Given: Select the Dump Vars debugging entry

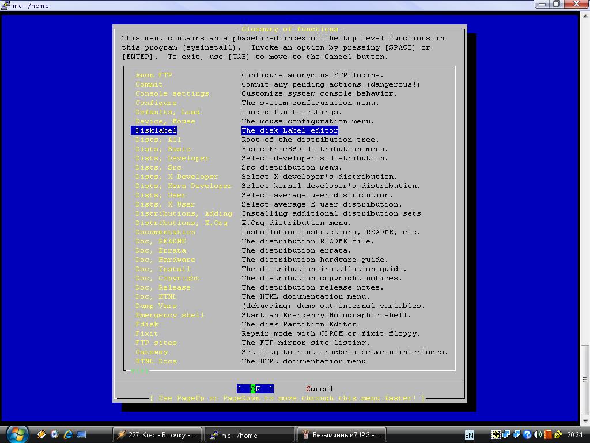Looking at the screenshot, I should (x=156, y=306).
